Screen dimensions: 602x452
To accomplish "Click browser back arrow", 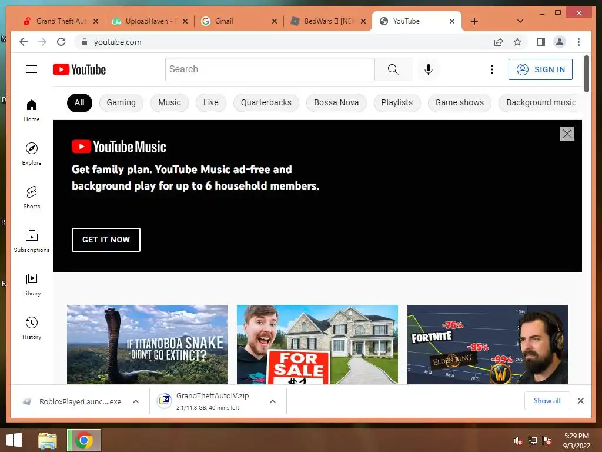I will tap(24, 42).
